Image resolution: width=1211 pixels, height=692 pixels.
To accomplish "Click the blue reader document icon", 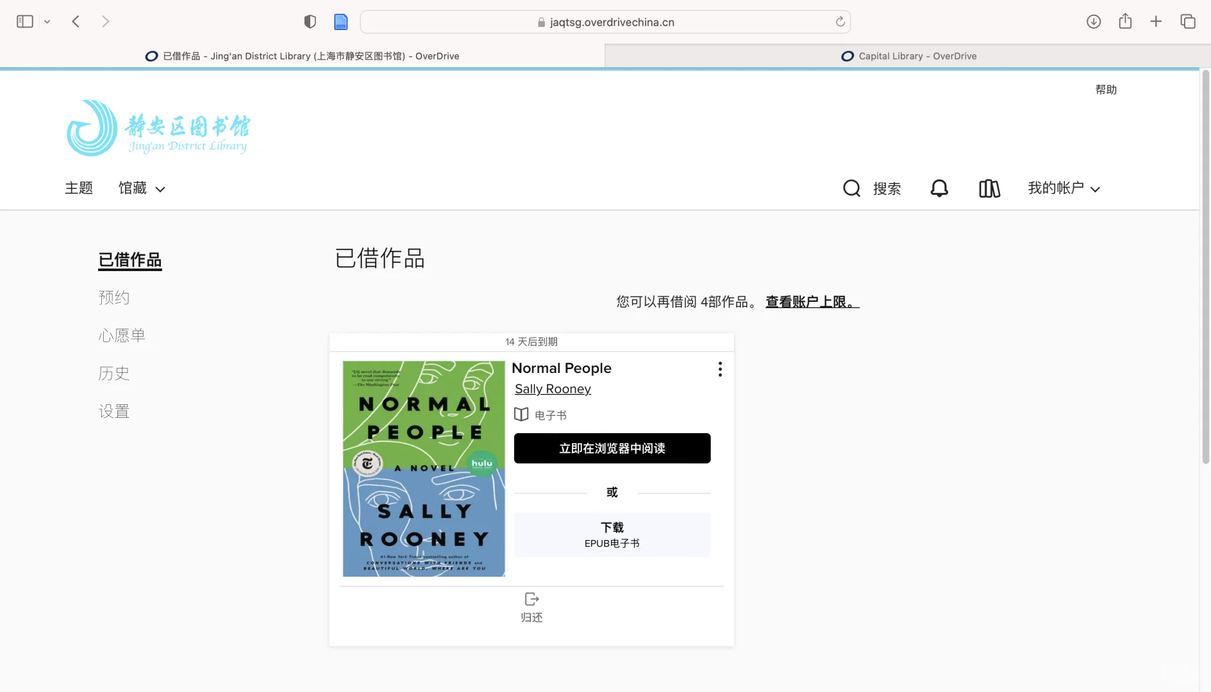I will 341,22.
